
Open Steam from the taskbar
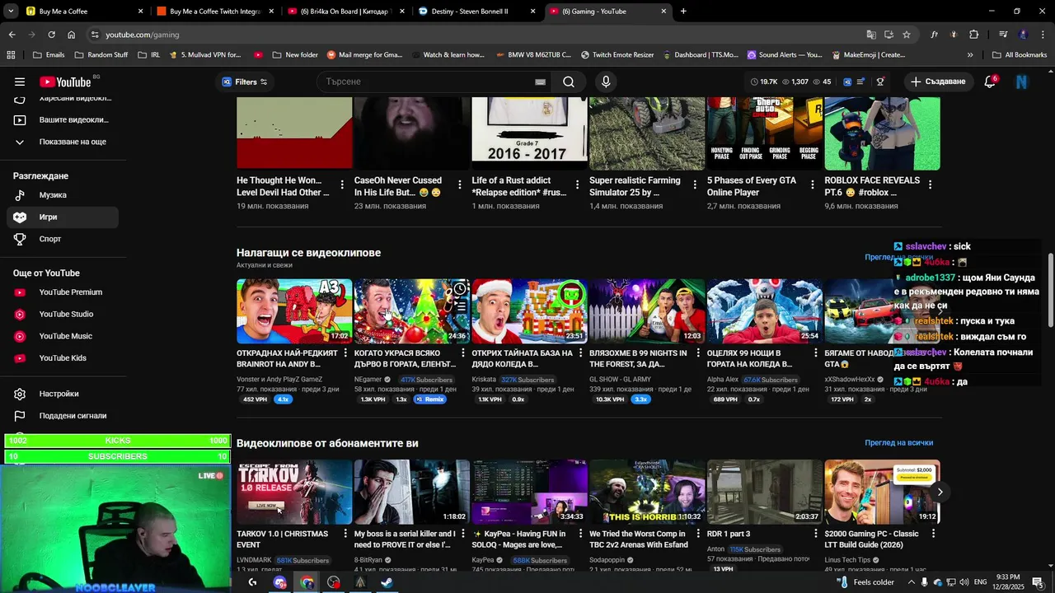tap(387, 582)
